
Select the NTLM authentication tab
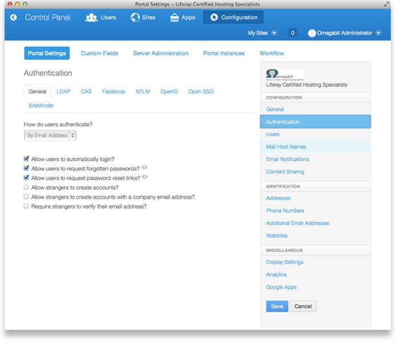[x=142, y=92]
